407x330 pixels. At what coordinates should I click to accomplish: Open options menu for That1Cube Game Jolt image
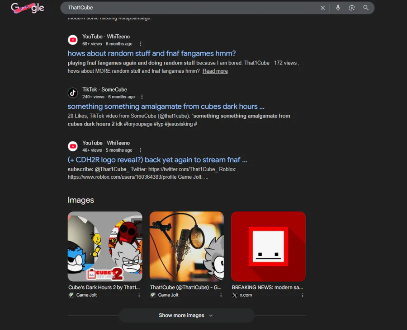[221, 295]
